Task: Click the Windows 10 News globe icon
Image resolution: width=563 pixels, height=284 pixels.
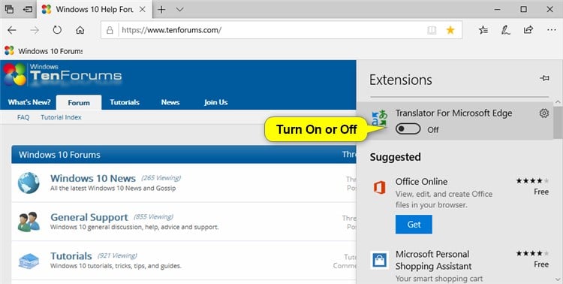Action: click(29, 183)
